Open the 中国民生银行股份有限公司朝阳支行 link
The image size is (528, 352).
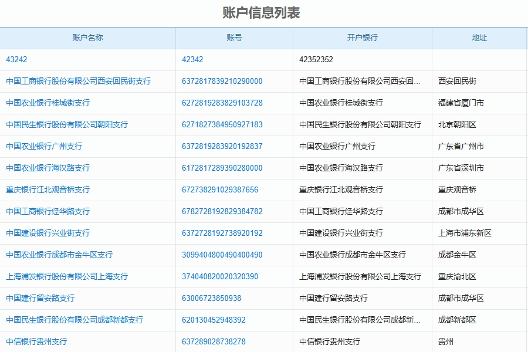(67, 124)
